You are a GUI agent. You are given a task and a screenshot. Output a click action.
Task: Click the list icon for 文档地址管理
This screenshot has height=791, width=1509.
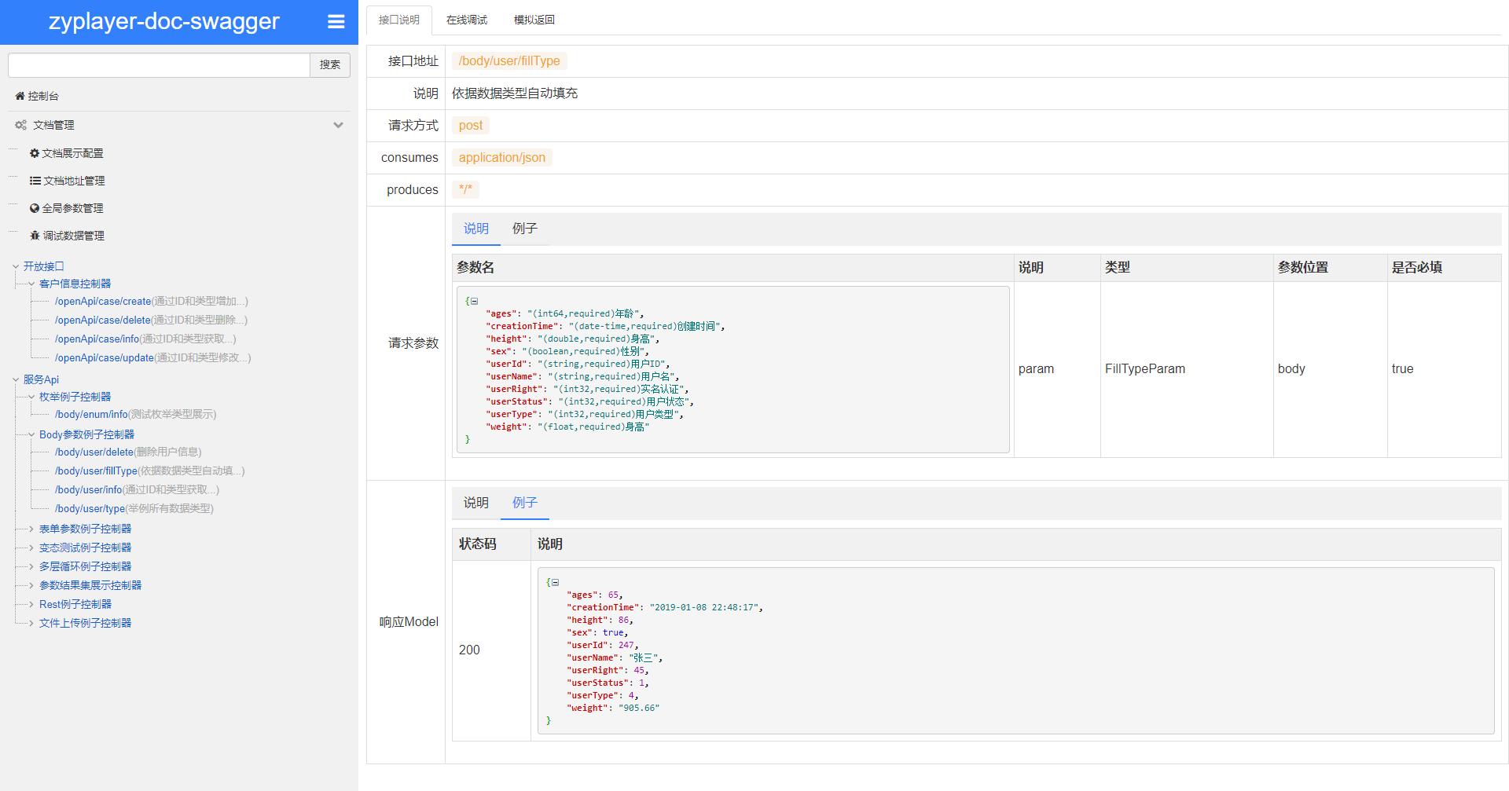coord(35,181)
